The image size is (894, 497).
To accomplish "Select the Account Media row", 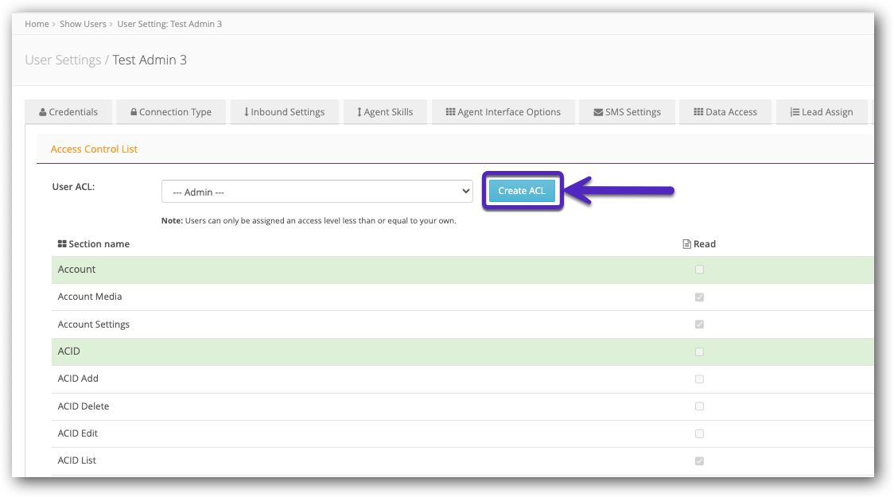I will (90, 297).
